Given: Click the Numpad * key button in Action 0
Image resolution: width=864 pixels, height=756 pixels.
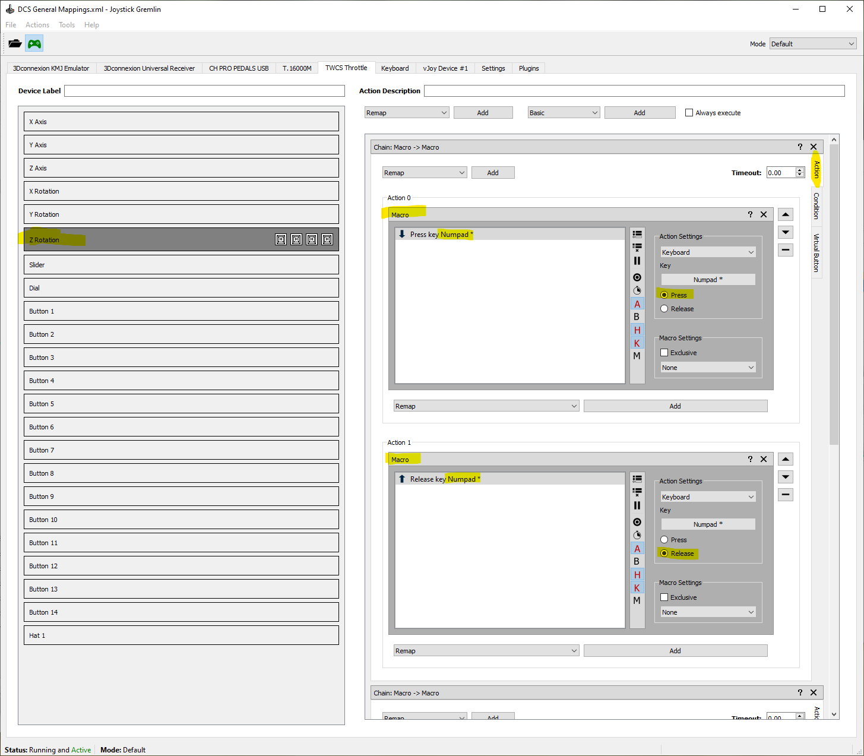Looking at the screenshot, I should (x=708, y=280).
